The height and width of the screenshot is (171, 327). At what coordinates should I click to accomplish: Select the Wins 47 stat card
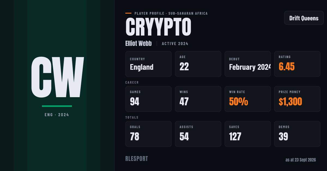[198, 99]
